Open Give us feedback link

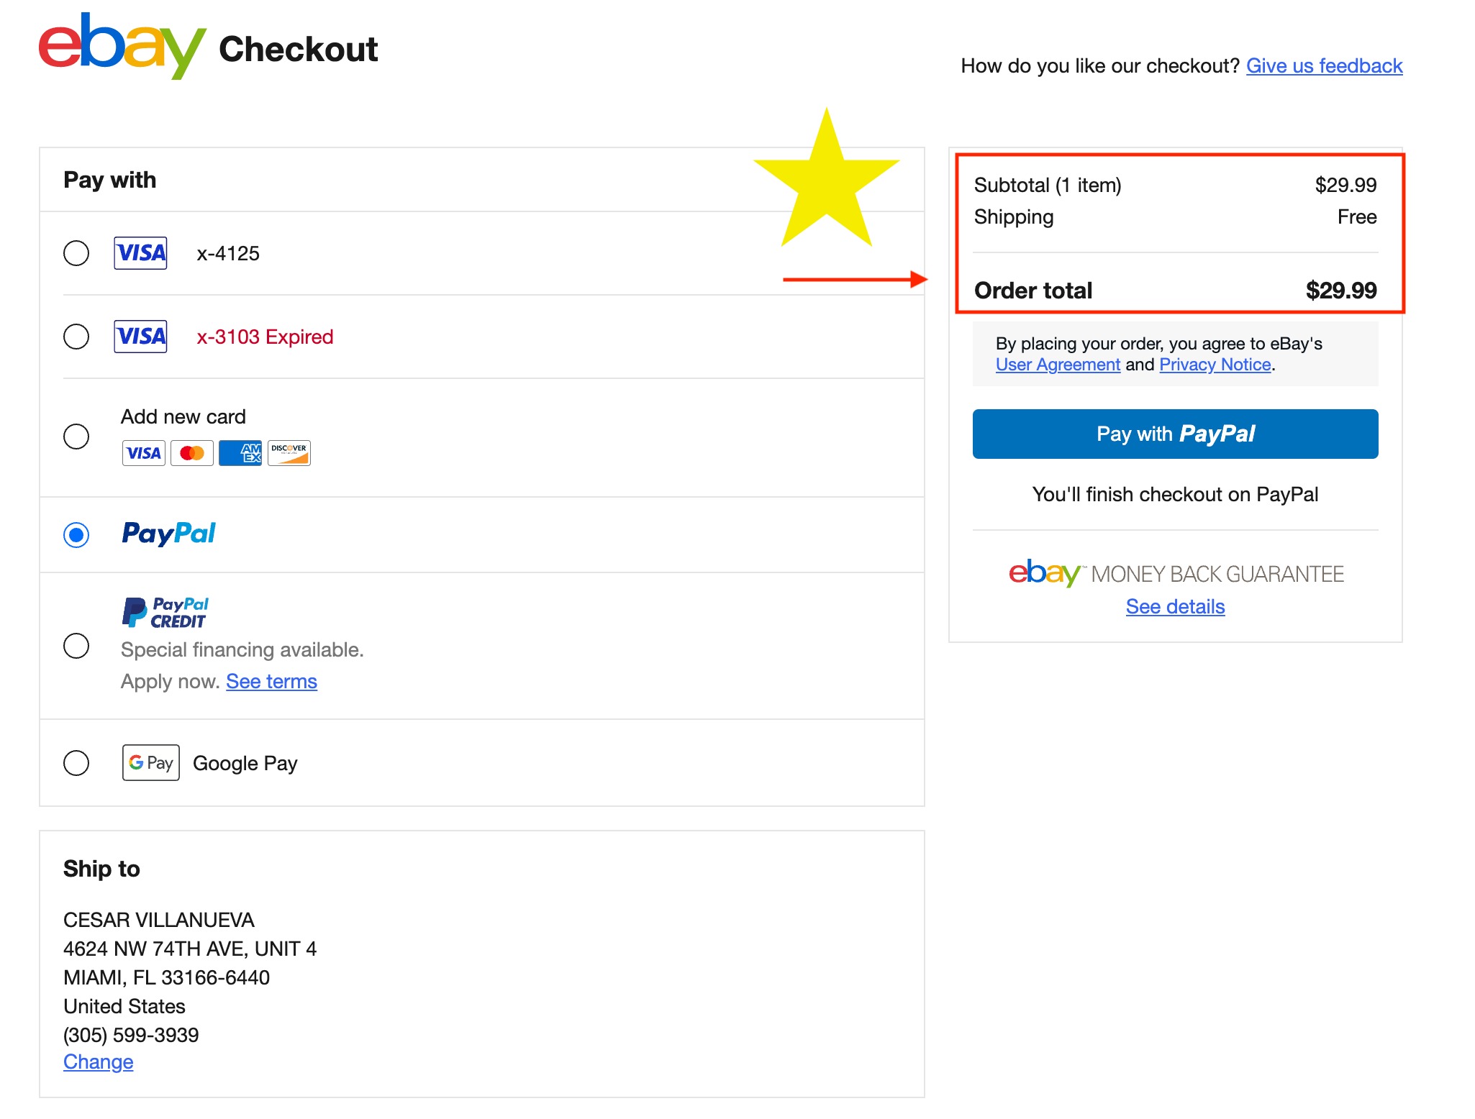(x=1324, y=65)
